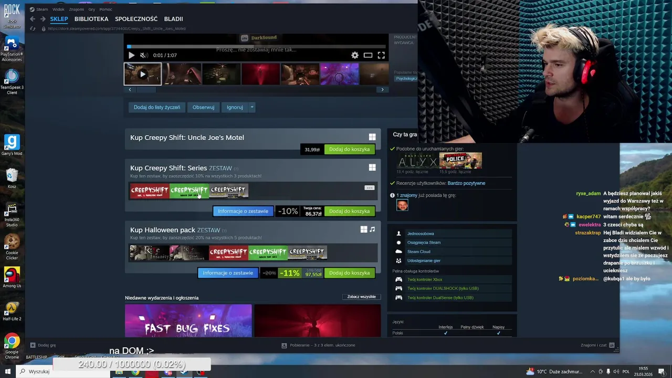Move thumbnail strip left with arrow
The height and width of the screenshot is (378, 672).
(x=130, y=90)
